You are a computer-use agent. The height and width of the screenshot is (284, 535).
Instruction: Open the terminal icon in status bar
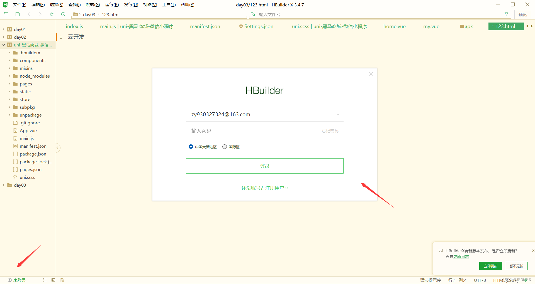pyautogui.click(x=53, y=280)
